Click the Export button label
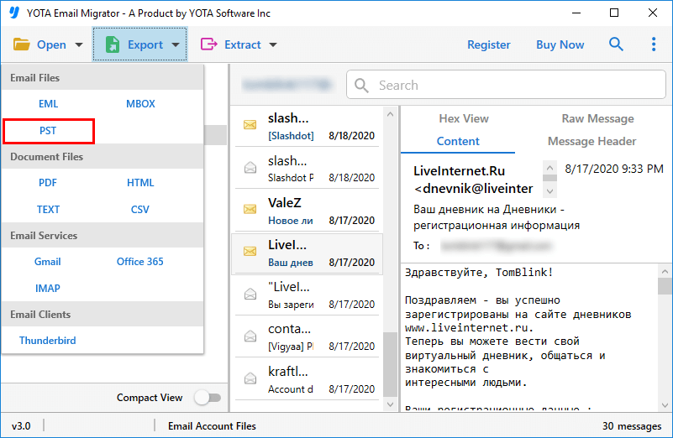Image resolution: width=673 pixels, height=438 pixels. click(145, 44)
